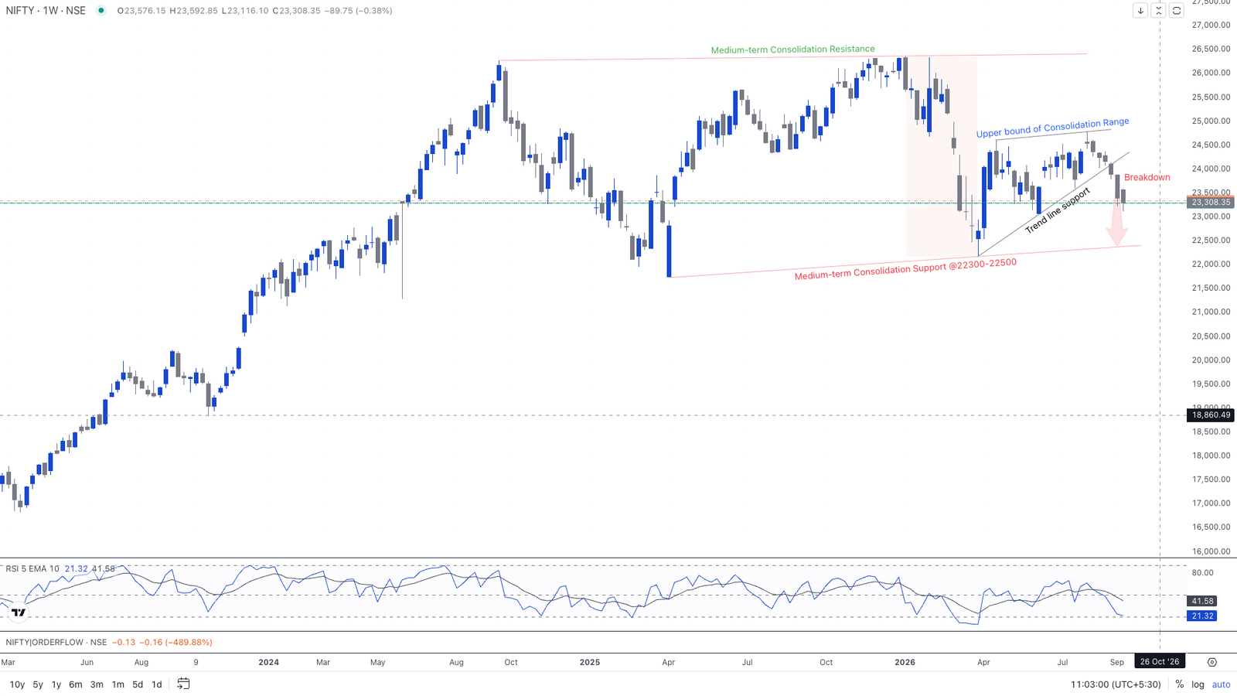Toggle log scale mode
Screen dimensions: 1237x696
[x=1198, y=684]
